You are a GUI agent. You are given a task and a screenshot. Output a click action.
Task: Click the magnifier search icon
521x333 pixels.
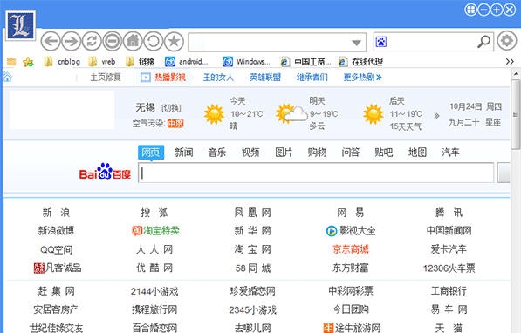click(x=483, y=42)
